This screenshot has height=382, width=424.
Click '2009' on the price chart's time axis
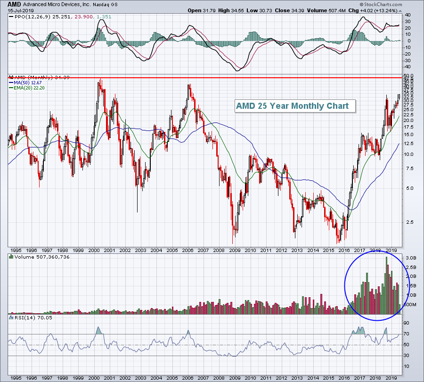tap(235, 250)
